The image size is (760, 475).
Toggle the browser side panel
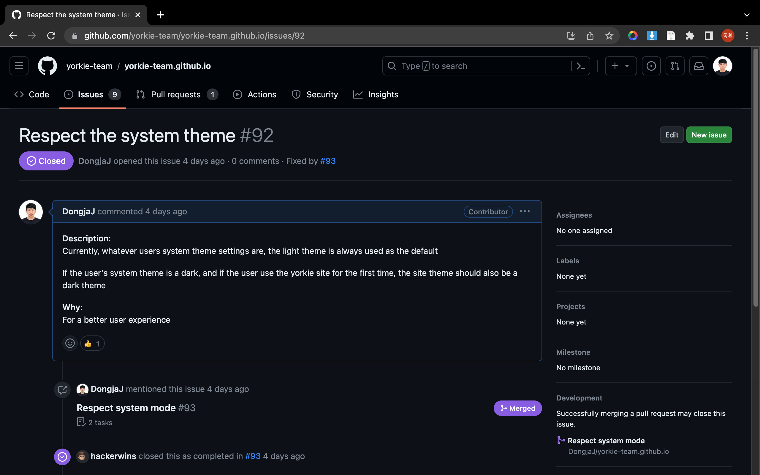(709, 36)
